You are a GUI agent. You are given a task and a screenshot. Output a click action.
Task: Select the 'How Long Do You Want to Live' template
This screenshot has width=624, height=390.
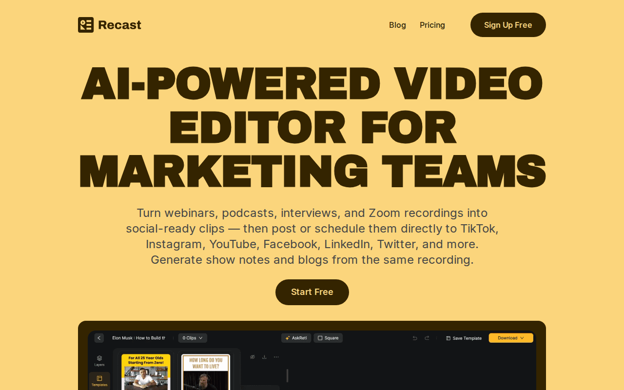[205, 372]
